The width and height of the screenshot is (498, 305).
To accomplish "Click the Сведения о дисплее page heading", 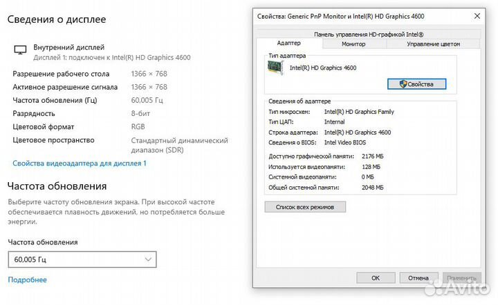I will point(57,19).
